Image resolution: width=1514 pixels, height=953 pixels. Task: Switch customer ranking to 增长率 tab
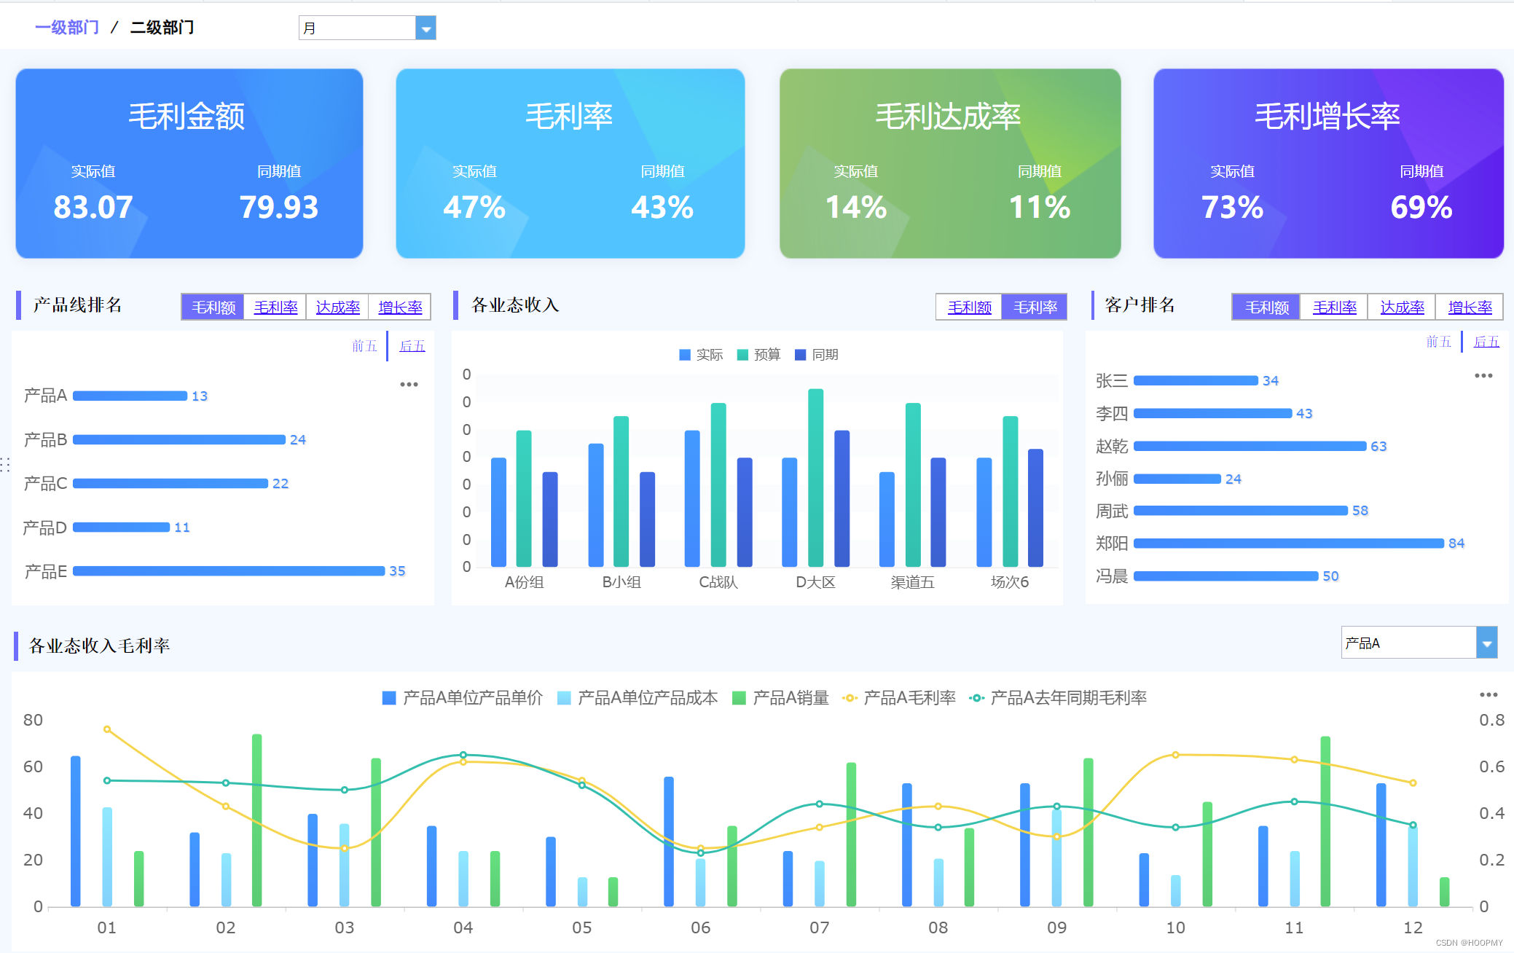1470,307
